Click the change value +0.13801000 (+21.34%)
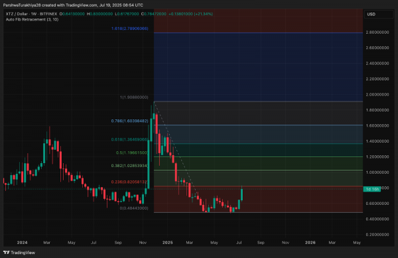This screenshot has height=258, width=398. pos(190,14)
